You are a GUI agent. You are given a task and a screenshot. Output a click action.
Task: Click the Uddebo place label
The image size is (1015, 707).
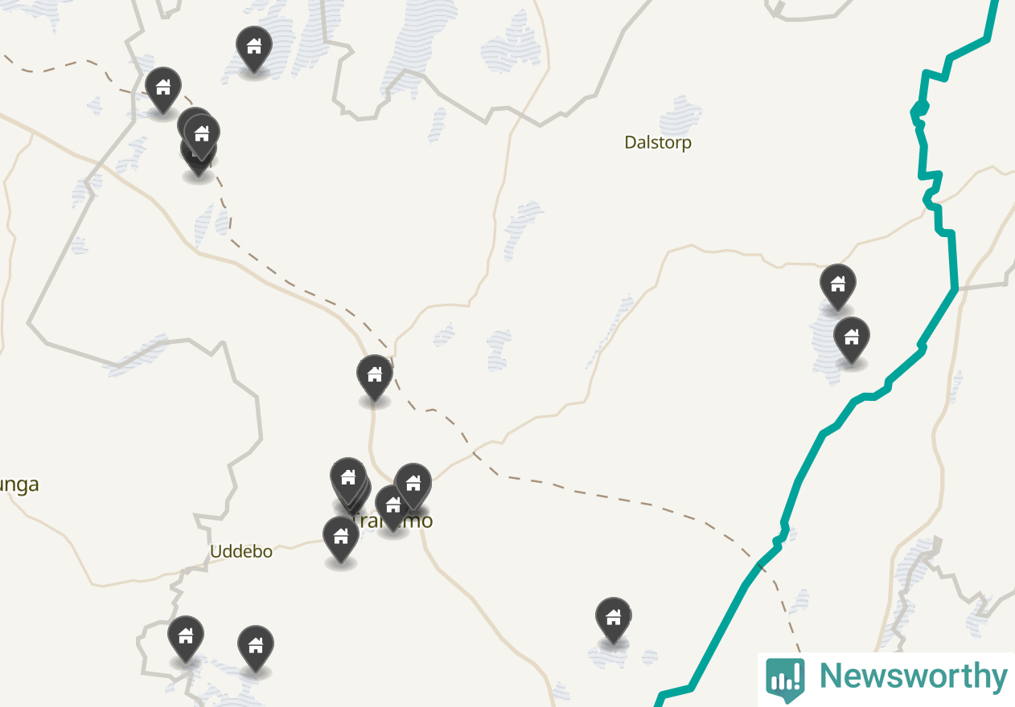[241, 551]
